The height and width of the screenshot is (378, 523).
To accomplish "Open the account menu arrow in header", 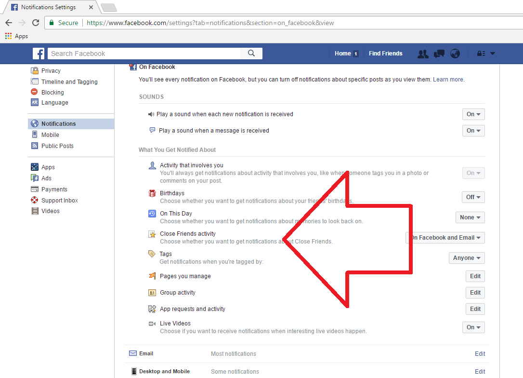I will click(x=493, y=54).
